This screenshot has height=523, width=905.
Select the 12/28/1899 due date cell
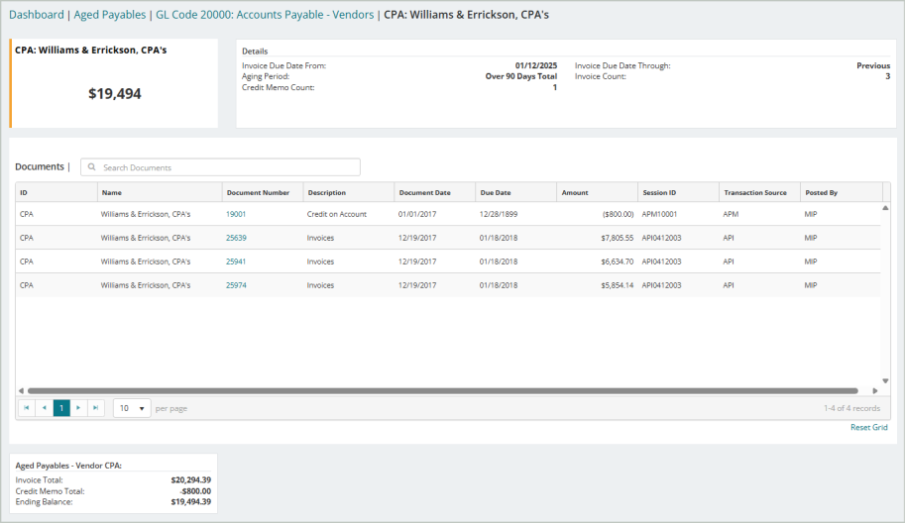(516, 214)
